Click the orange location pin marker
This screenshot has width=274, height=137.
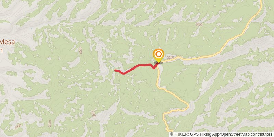(x=159, y=55)
